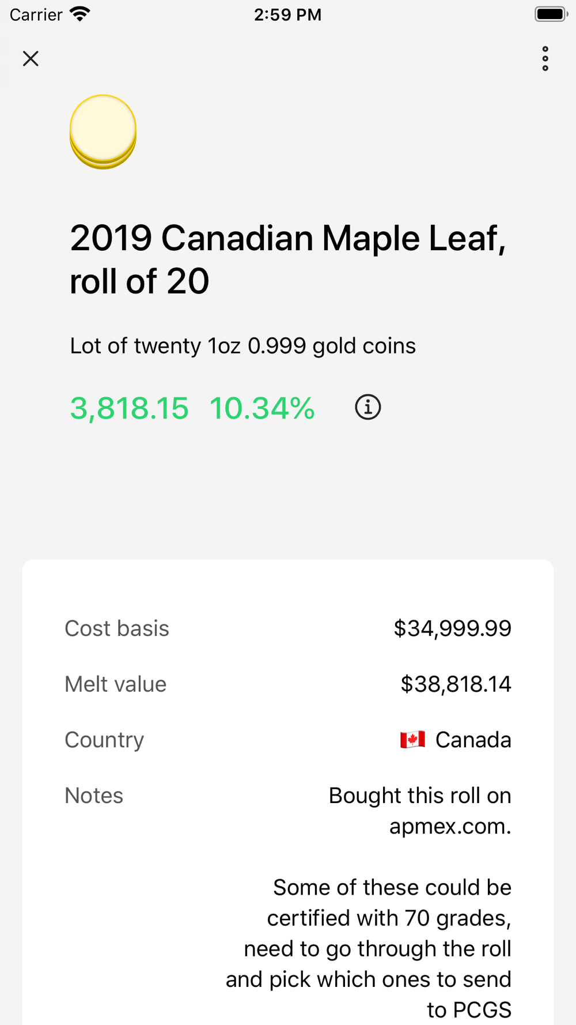576x1025 pixels.
Task: Tap the $38,818.14 melt value
Action: coord(456,684)
